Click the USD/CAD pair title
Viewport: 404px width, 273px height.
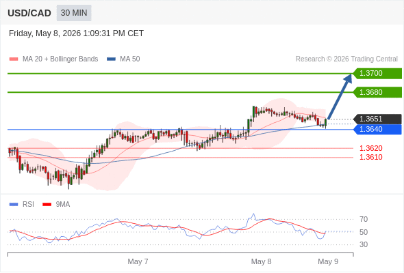point(29,13)
